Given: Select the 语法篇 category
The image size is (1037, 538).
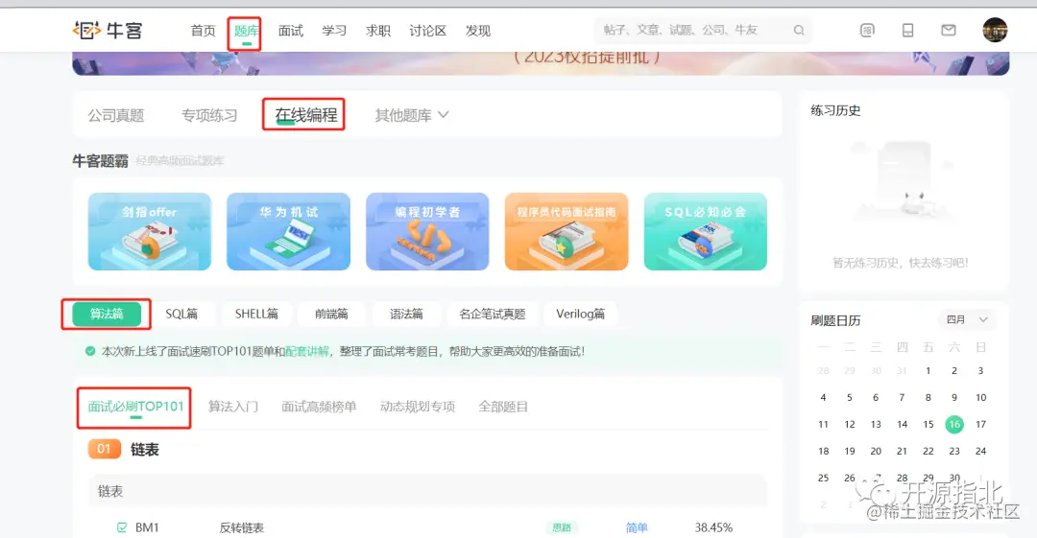Looking at the screenshot, I should pyautogui.click(x=406, y=314).
